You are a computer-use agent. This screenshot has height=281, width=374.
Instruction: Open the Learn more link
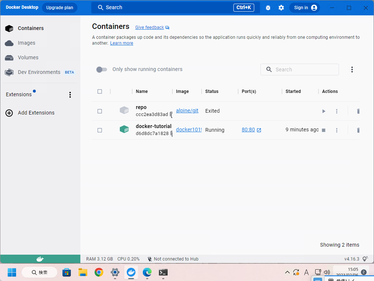122,43
